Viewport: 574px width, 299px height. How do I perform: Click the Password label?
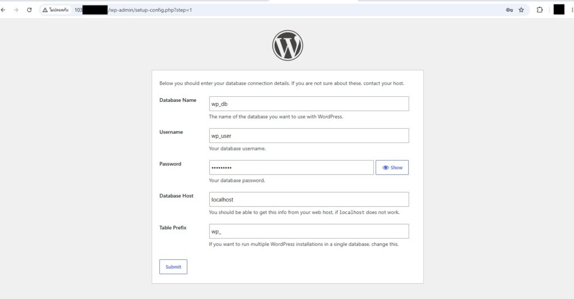pos(170,163)
